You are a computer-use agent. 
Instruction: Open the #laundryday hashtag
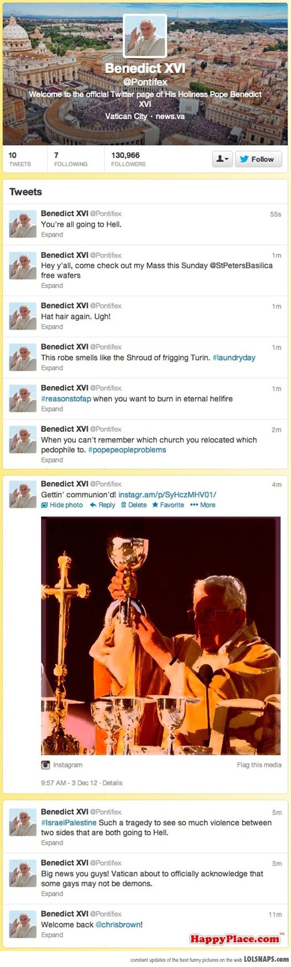[x=234, y=357]
